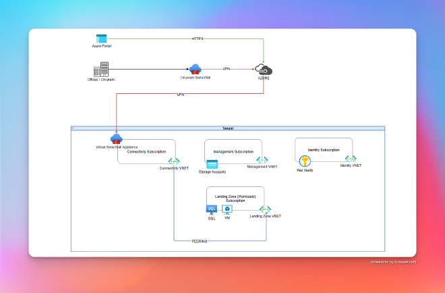This screenshot has height=293, width=445.
Task: Click the On-prem SonicWall cloud icon
Action: pos(196,70)
